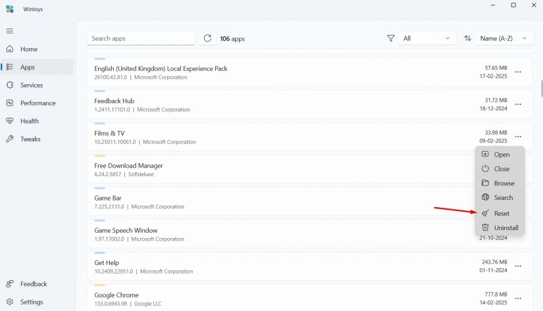This screenshot has width=543, height=311.
Task: Open more options for Feedback Hub
Action: pos(518,104)
